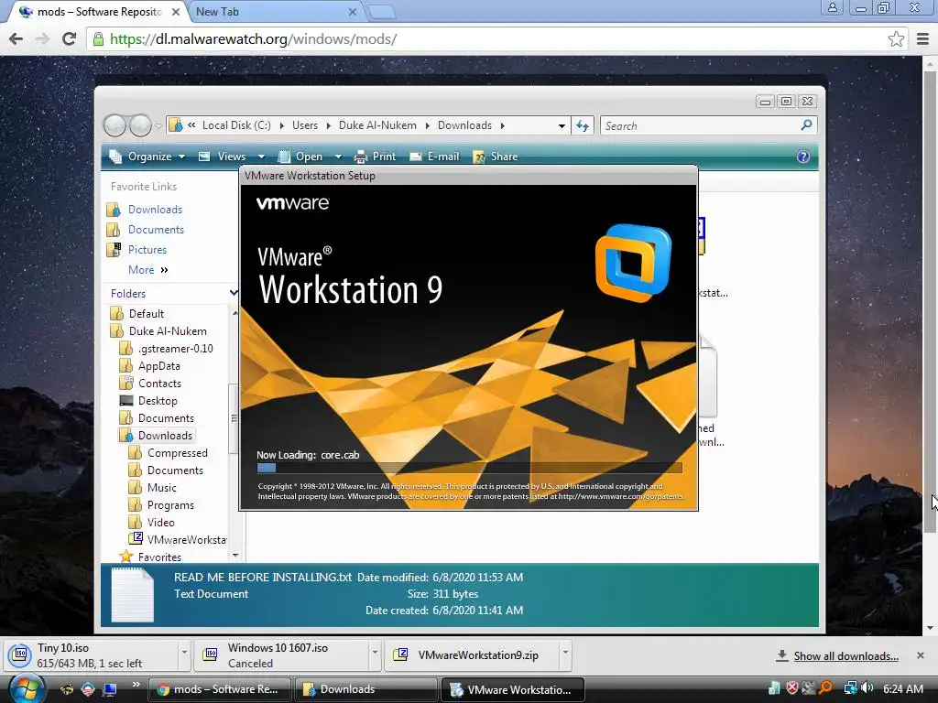This screenshot has width=938, height=703.
Task: Open Explorer help question mark icon
Action: click(802, 157)
